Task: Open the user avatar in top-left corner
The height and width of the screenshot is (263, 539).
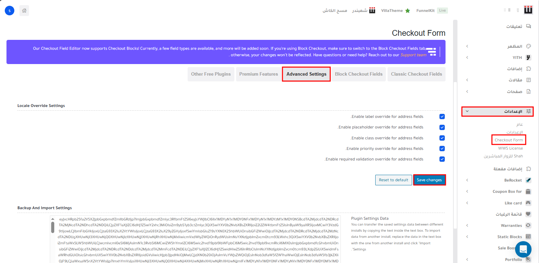Action: [x=10, y=11]
